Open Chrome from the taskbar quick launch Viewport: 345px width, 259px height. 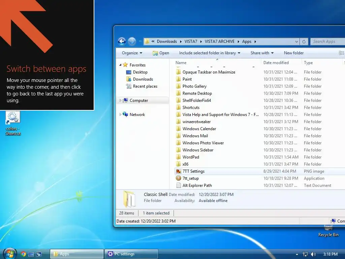click(x=23, y=254)
